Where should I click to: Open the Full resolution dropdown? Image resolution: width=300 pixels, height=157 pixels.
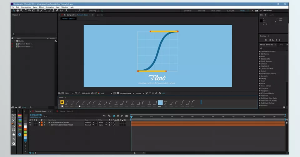pos(107,93)
